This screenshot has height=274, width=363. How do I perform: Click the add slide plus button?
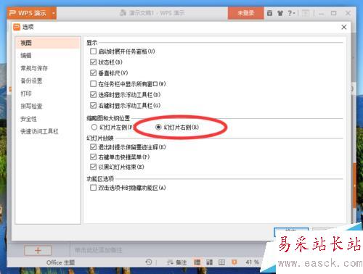pos(38,250)
